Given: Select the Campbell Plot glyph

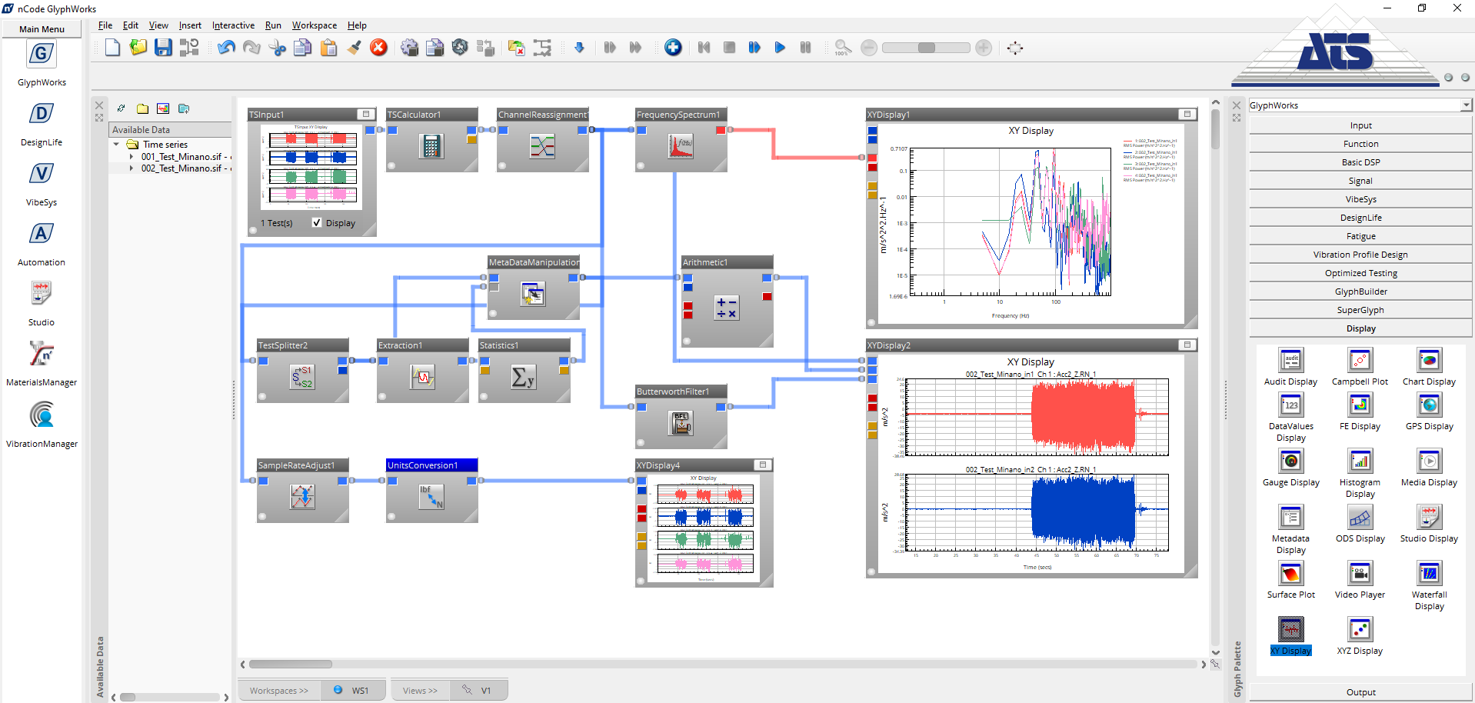Looking at the screenshot, I should 1360,360.
